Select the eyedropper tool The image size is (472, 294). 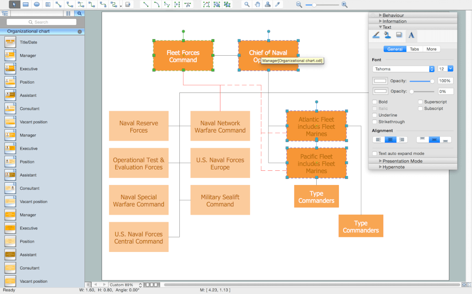coord(278,4)
